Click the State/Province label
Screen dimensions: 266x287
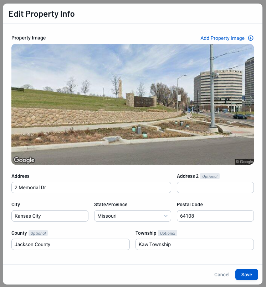[x=111, y=204]
